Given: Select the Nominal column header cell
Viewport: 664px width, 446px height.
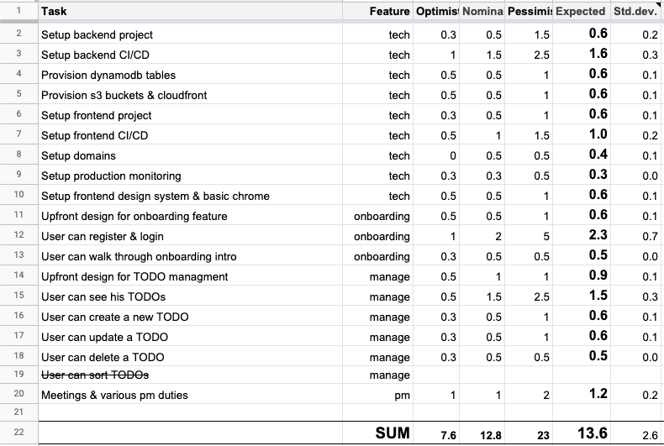Looking at the screenshot, I should click(482, 11).
